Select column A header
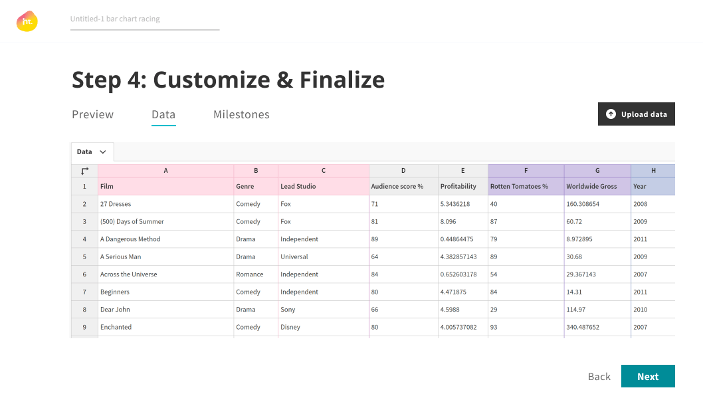703x406 pixels. [x=165, y=171]
